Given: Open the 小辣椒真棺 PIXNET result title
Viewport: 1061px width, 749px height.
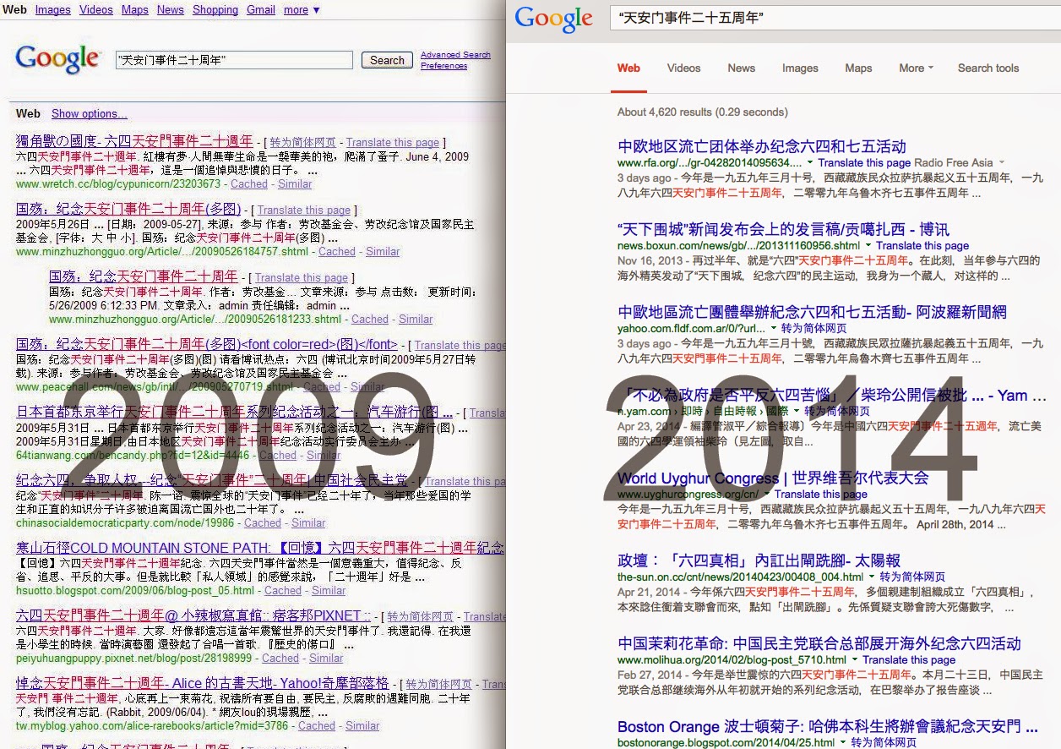Looking at the screenshot, I should [x=193, y=615].
